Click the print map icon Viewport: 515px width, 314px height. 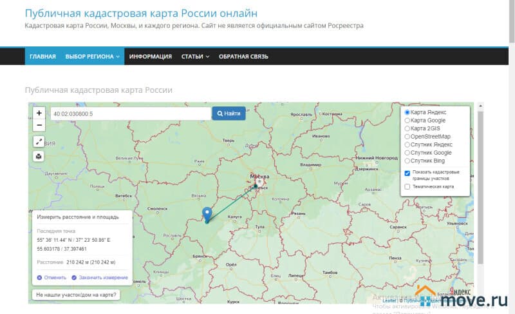tap(39, 156)
